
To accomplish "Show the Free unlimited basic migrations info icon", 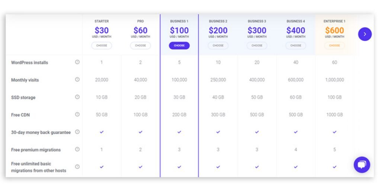I will pos(77,167).
